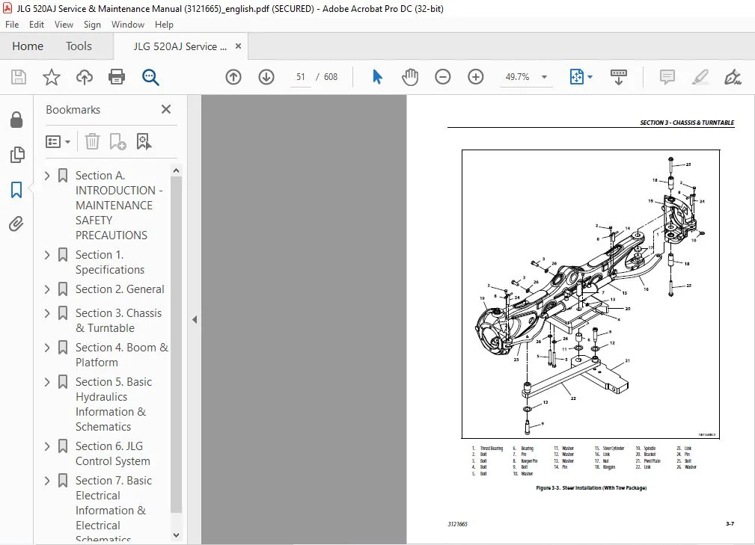Activate the Hand pan tool
The width and height of the screenshot is (755, 545).
(410, 77)
